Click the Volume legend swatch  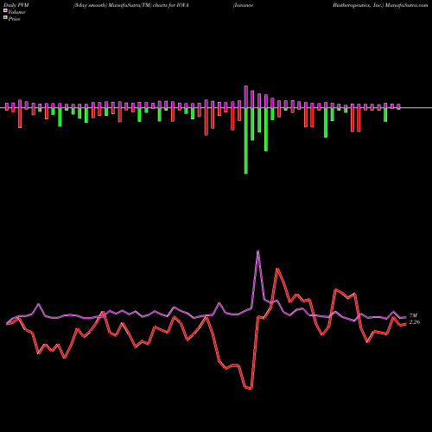[5, 11]
